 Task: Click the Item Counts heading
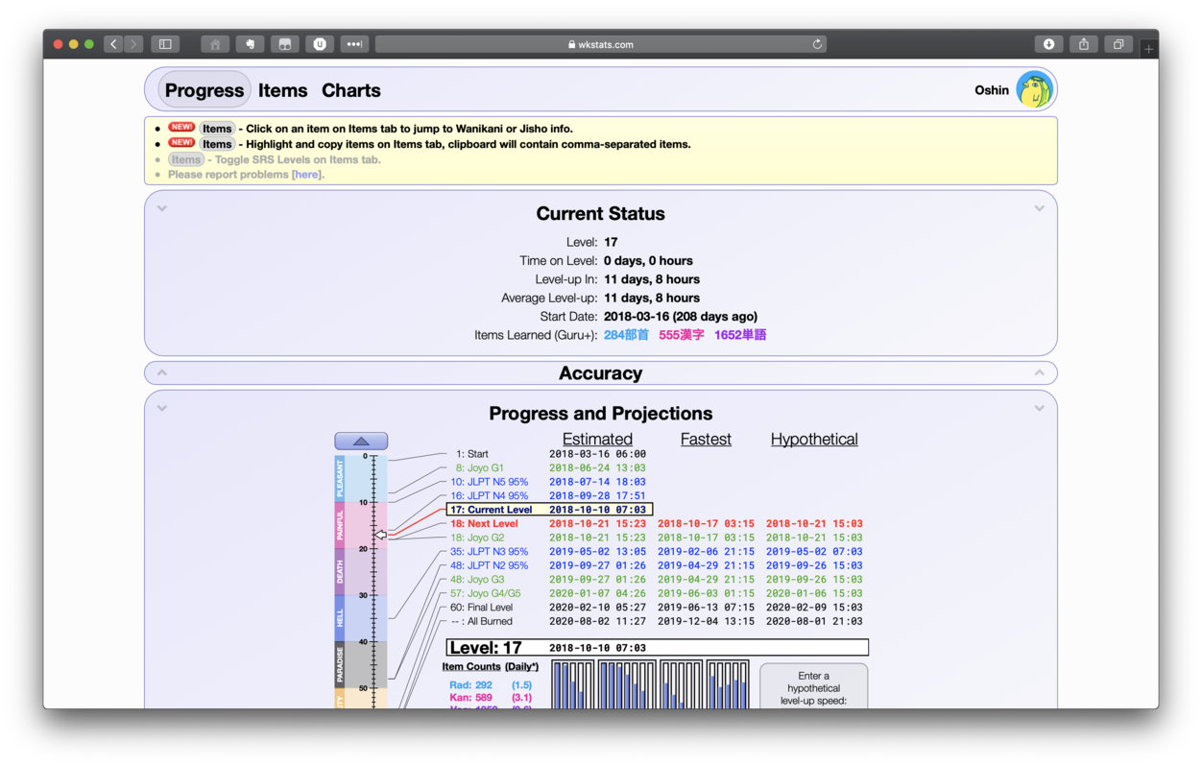click(471, 667)
